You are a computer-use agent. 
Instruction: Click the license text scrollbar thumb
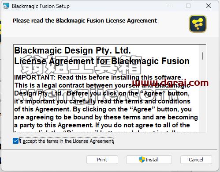click(x=202, y=56)
